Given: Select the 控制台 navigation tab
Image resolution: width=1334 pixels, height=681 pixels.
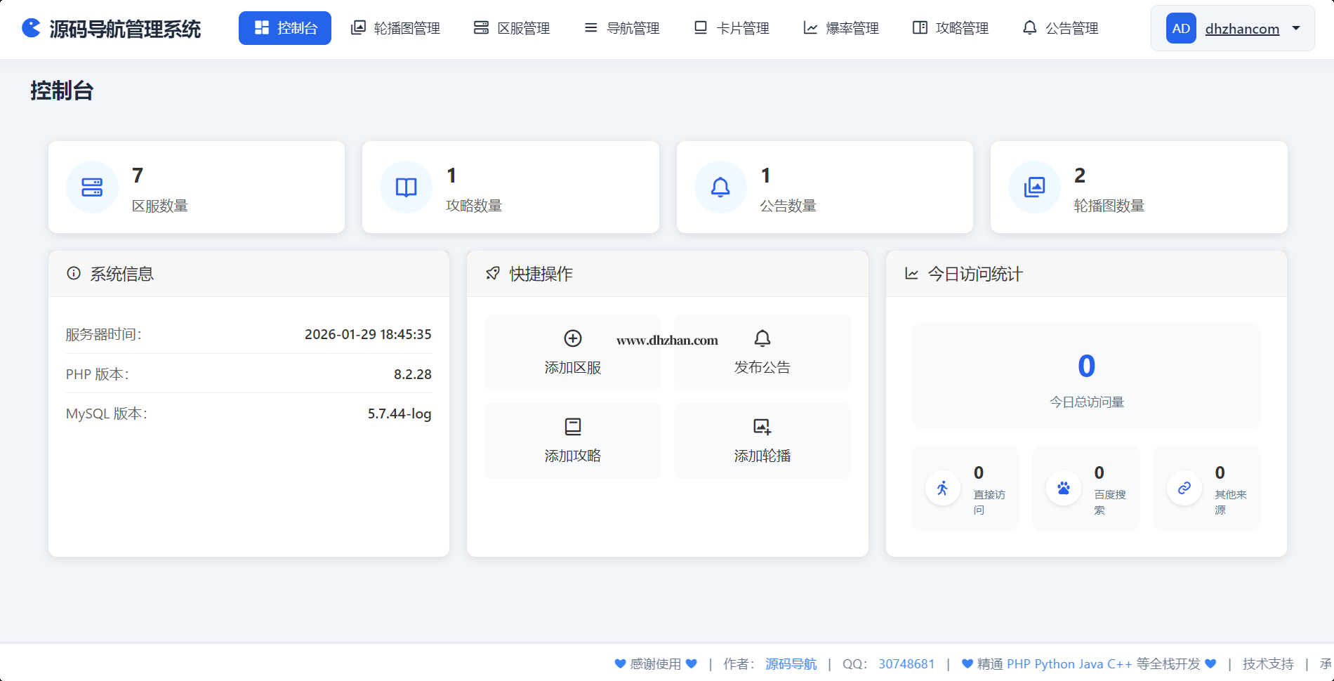Looking at the screenshot, I should click(285, 28).
